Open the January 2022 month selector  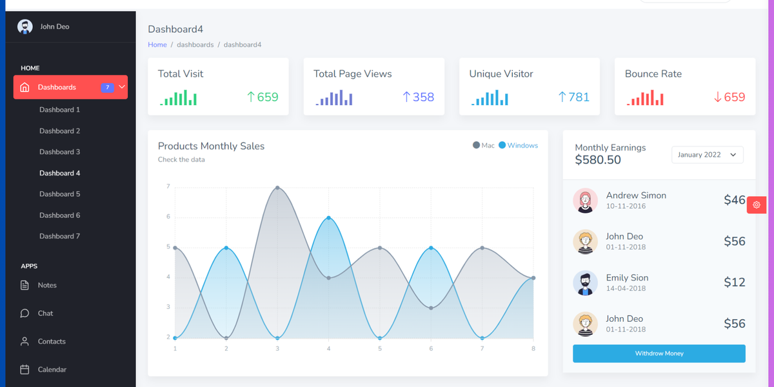point(707,155)
